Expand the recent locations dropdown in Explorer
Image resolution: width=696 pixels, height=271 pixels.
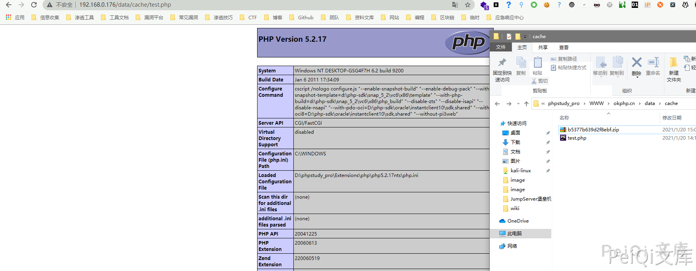[519, 104]
